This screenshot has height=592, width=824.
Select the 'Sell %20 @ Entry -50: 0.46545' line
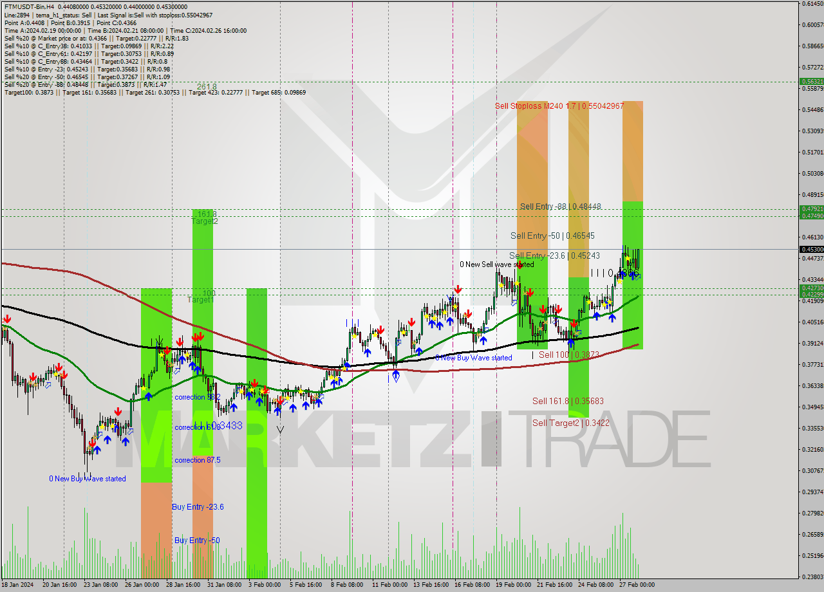(87, 77)
